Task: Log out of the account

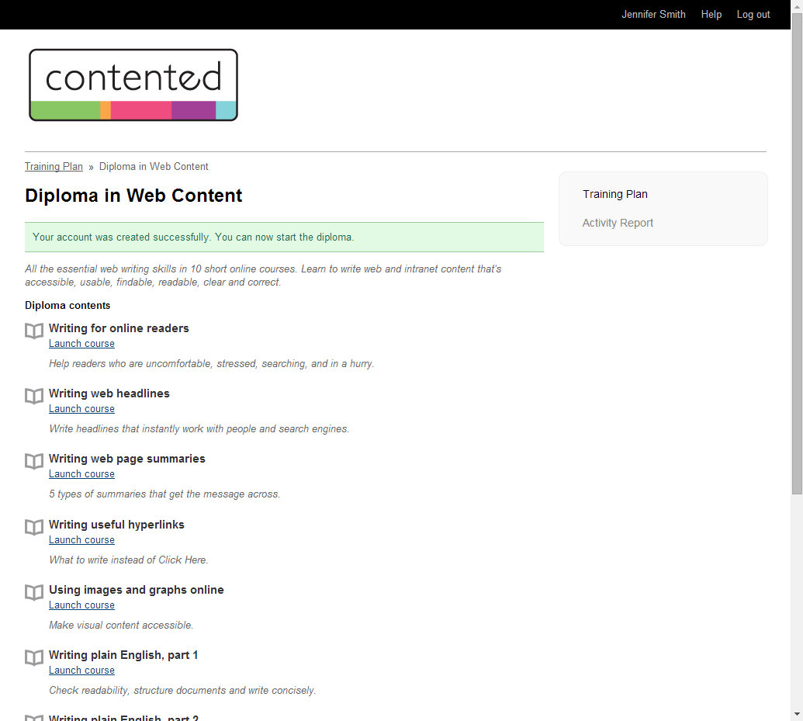Action: pos(752,14)
